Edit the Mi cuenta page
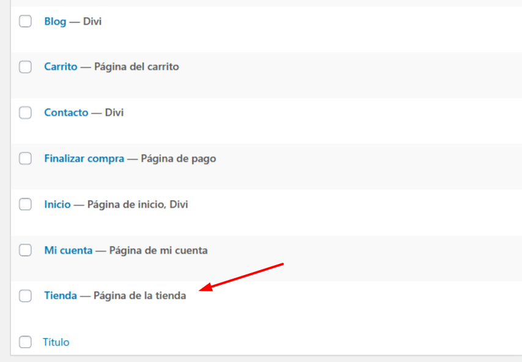This screenshot has width=522, height=362. click(69, 250)
